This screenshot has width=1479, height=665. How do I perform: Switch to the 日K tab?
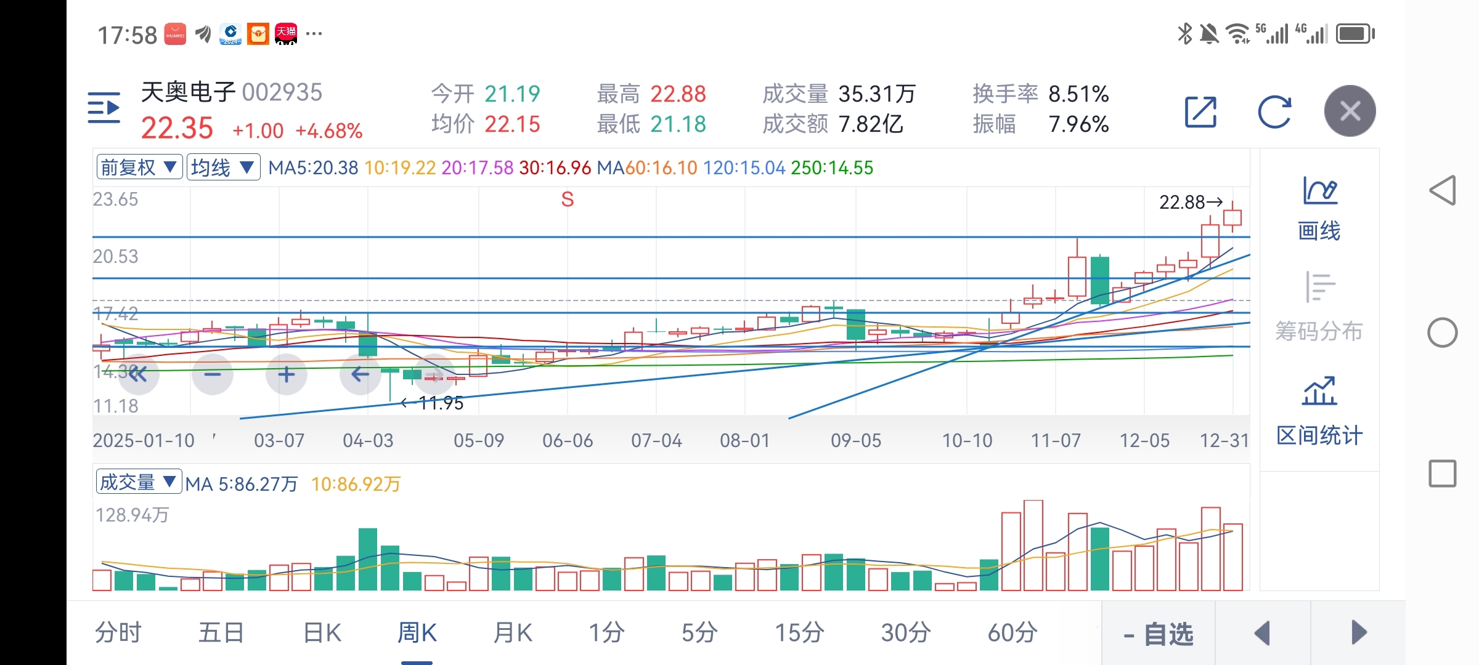(322, 633)
